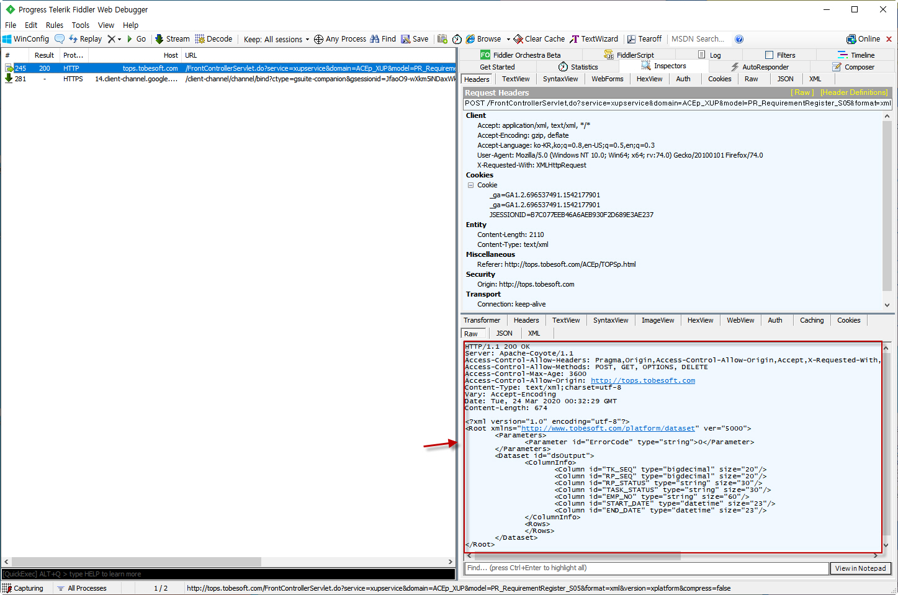The image size is (898, 595).
Task: Toggle All Processes filtering
Action: click(83, 588)
